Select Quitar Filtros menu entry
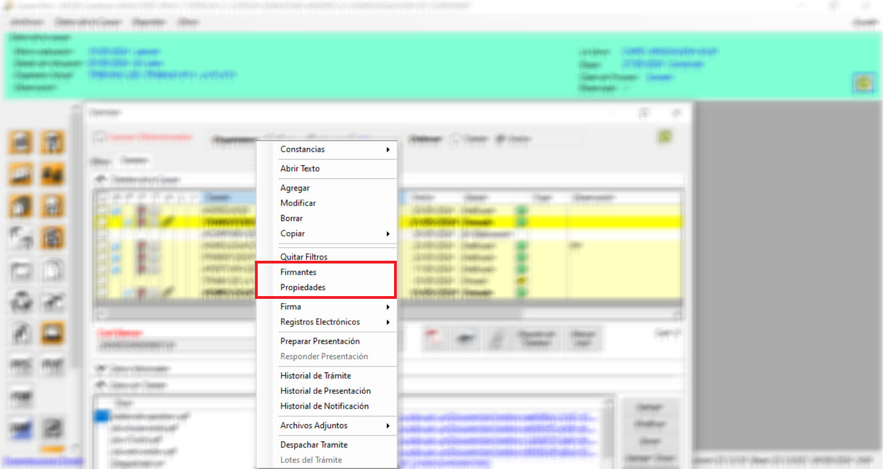The image size is (883, 469). 304,257
